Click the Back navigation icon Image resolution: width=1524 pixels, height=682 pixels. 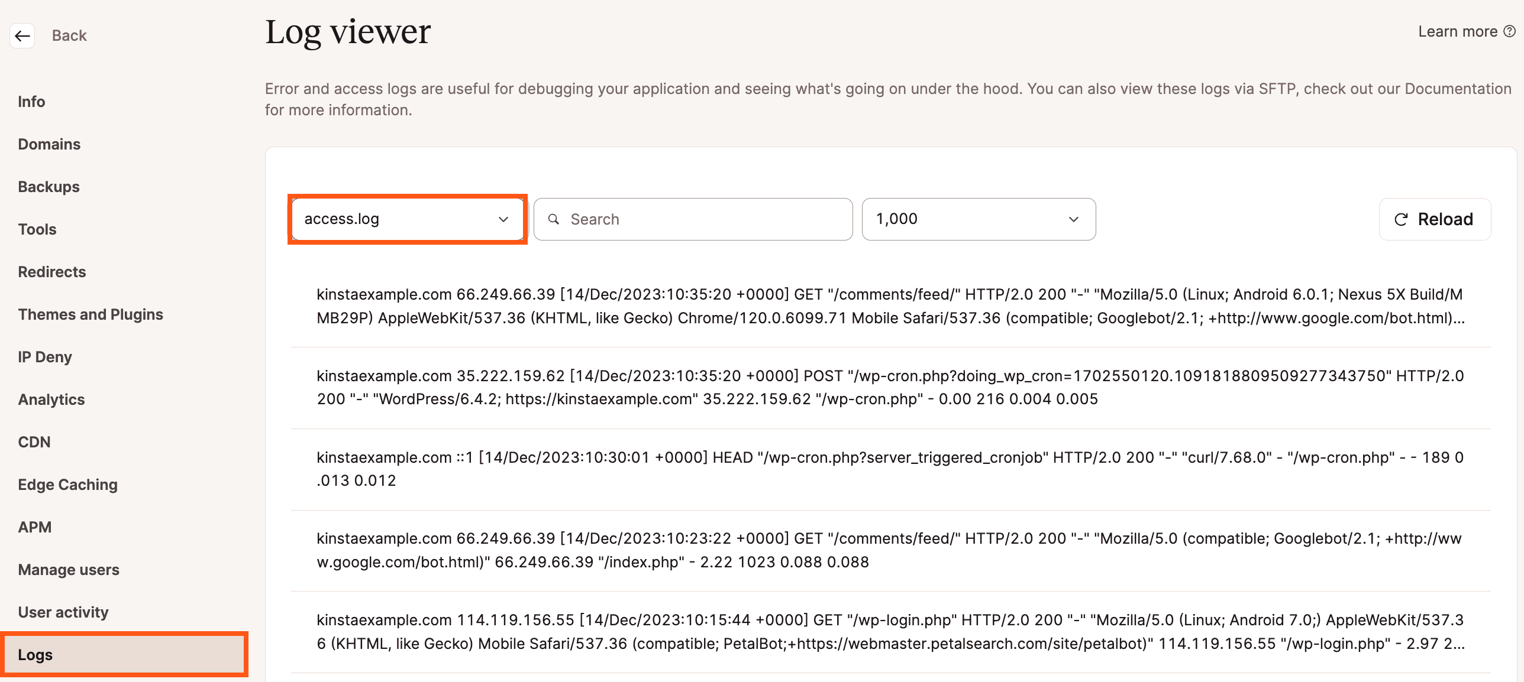pos(21,36)
